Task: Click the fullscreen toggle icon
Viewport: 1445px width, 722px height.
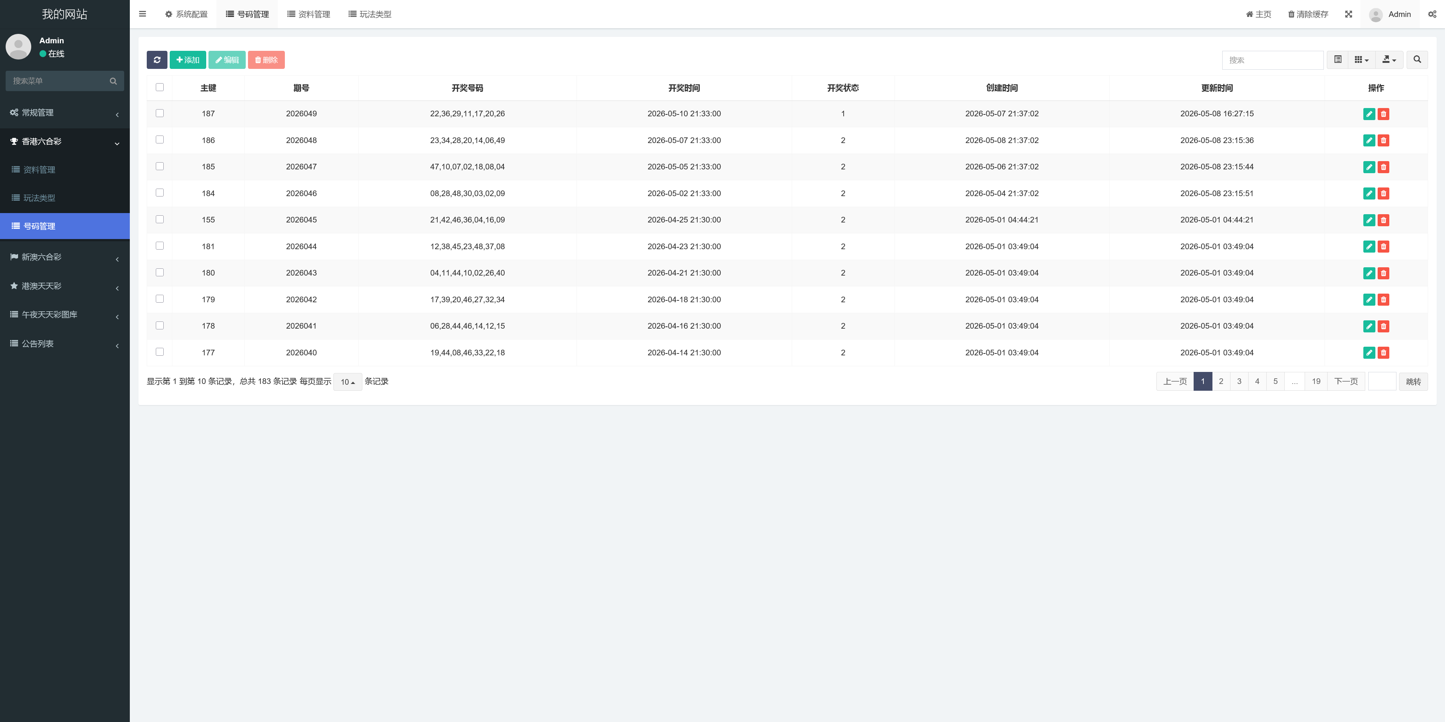Action: 1349,14
